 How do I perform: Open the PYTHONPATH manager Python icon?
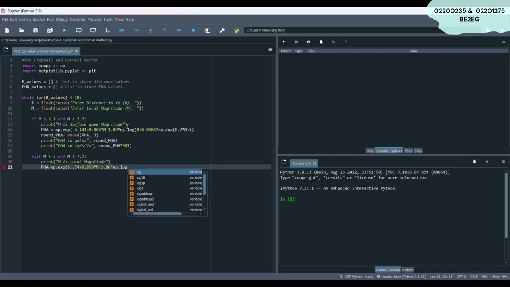point(236,30)
